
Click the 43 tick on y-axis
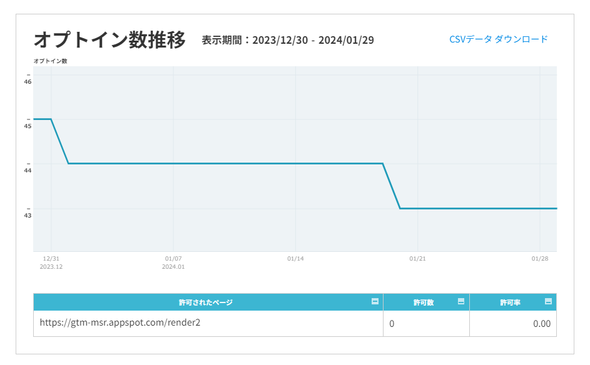point(28,216)
